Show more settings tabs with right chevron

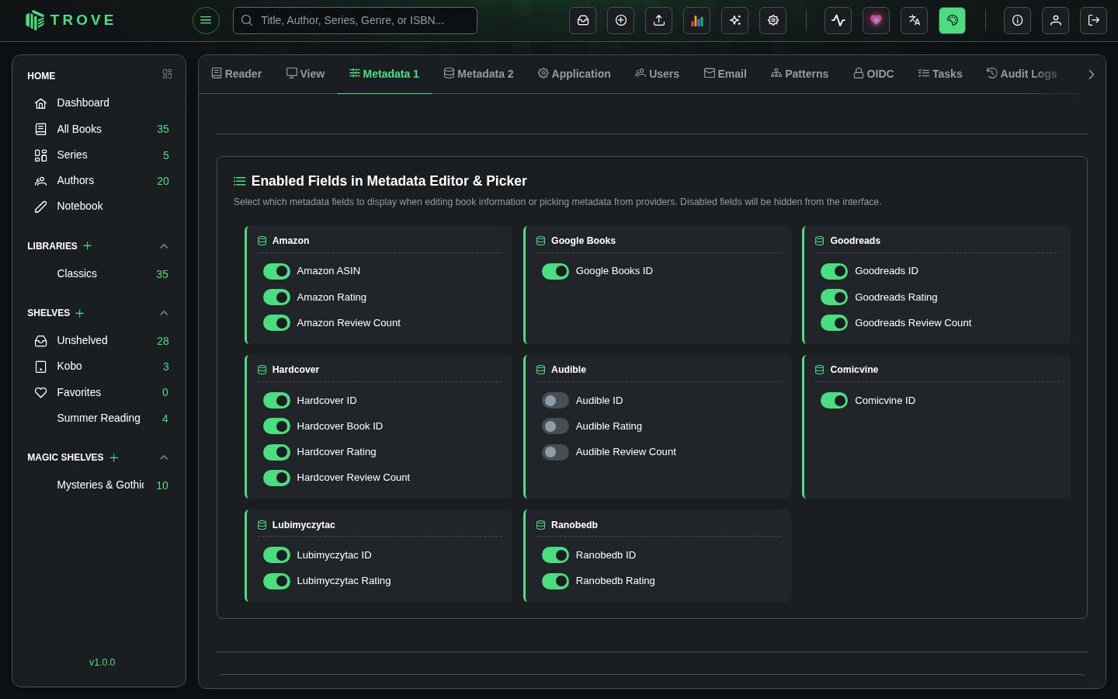click(x=1091, y=75)
